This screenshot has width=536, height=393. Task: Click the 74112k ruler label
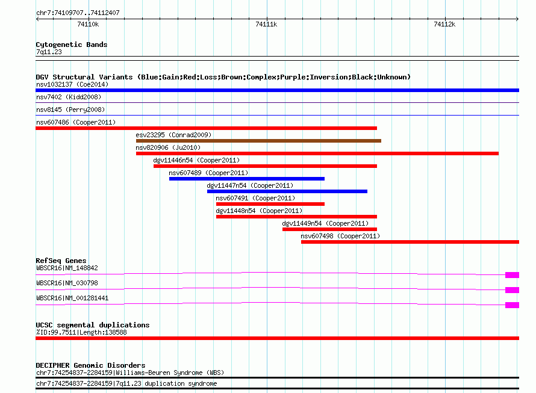tap(444, 24)
